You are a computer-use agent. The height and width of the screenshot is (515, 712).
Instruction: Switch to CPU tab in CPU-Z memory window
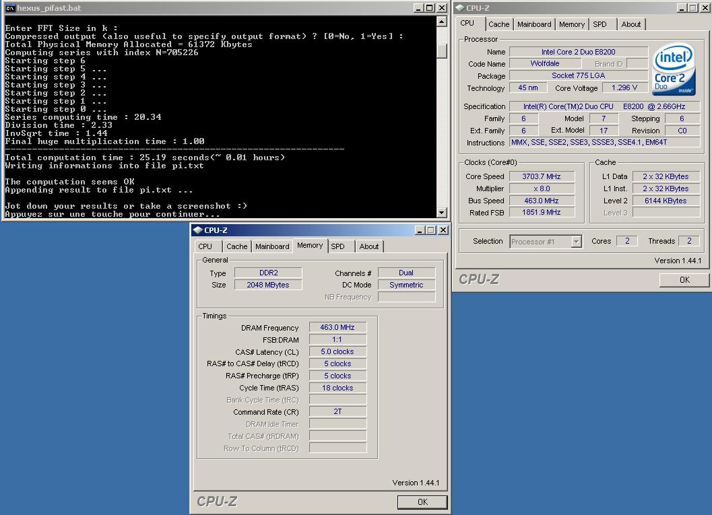coord(205,246)
